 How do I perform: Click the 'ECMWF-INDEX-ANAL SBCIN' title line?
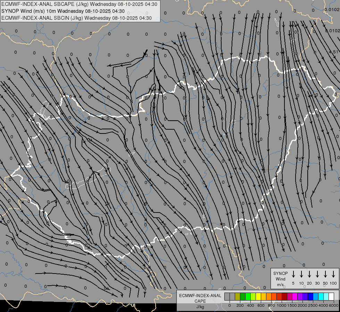[76, 18]
